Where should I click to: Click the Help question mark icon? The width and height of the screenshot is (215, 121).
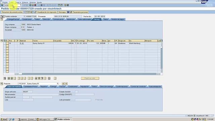(x=65, y=5)
